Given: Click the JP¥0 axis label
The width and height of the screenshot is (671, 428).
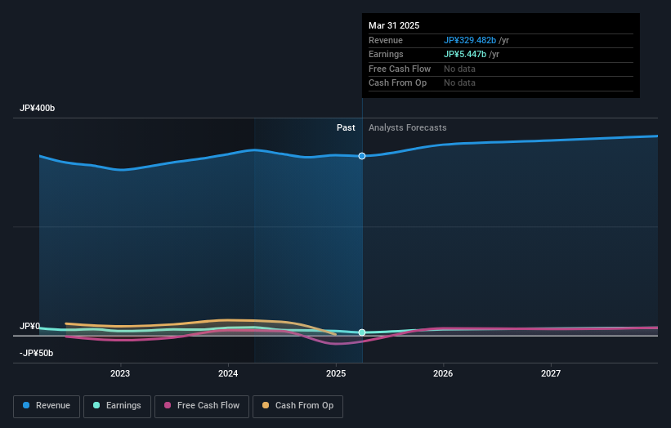Looking at the screenshot, I should tap(30, 326).
